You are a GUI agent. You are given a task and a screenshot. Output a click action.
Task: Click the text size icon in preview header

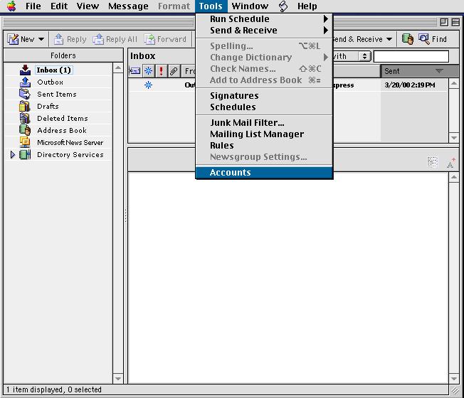(x=450, y=163)
